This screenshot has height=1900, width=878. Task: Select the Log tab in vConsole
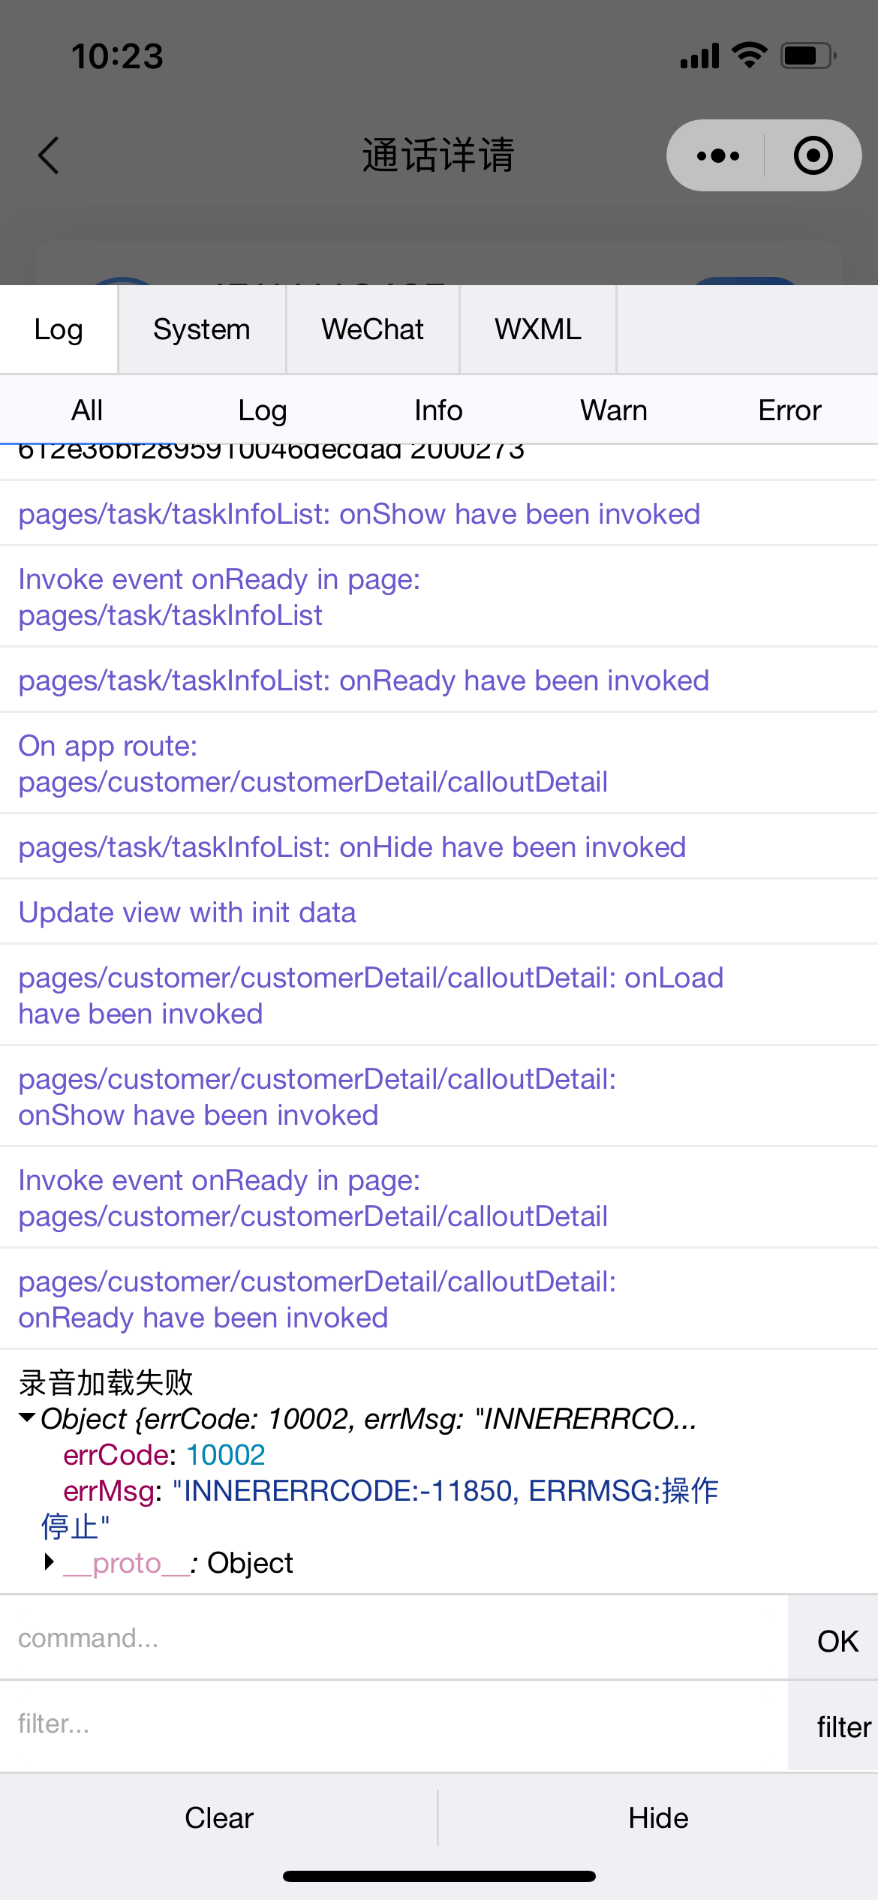pos(59,329)
